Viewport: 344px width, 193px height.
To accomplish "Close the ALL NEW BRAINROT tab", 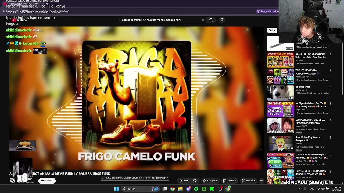I will click(41, 4).
